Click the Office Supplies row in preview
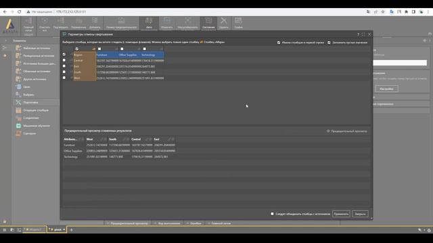The height and width of the screenshot is (243, 433). [119, 151]
